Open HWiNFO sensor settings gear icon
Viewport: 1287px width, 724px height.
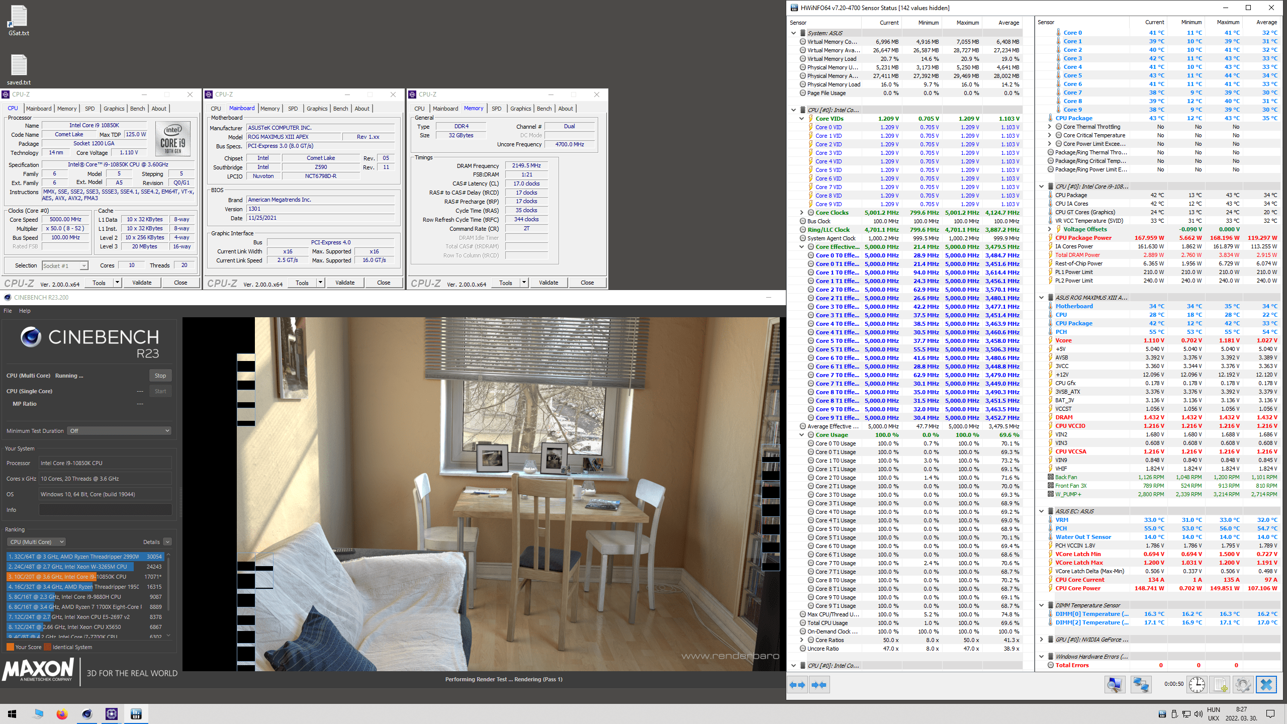(1243, 685)
